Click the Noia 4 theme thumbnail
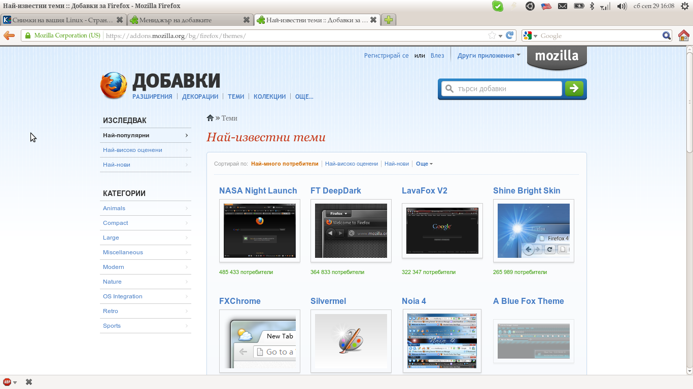693x389 pixels. [442, 341]
